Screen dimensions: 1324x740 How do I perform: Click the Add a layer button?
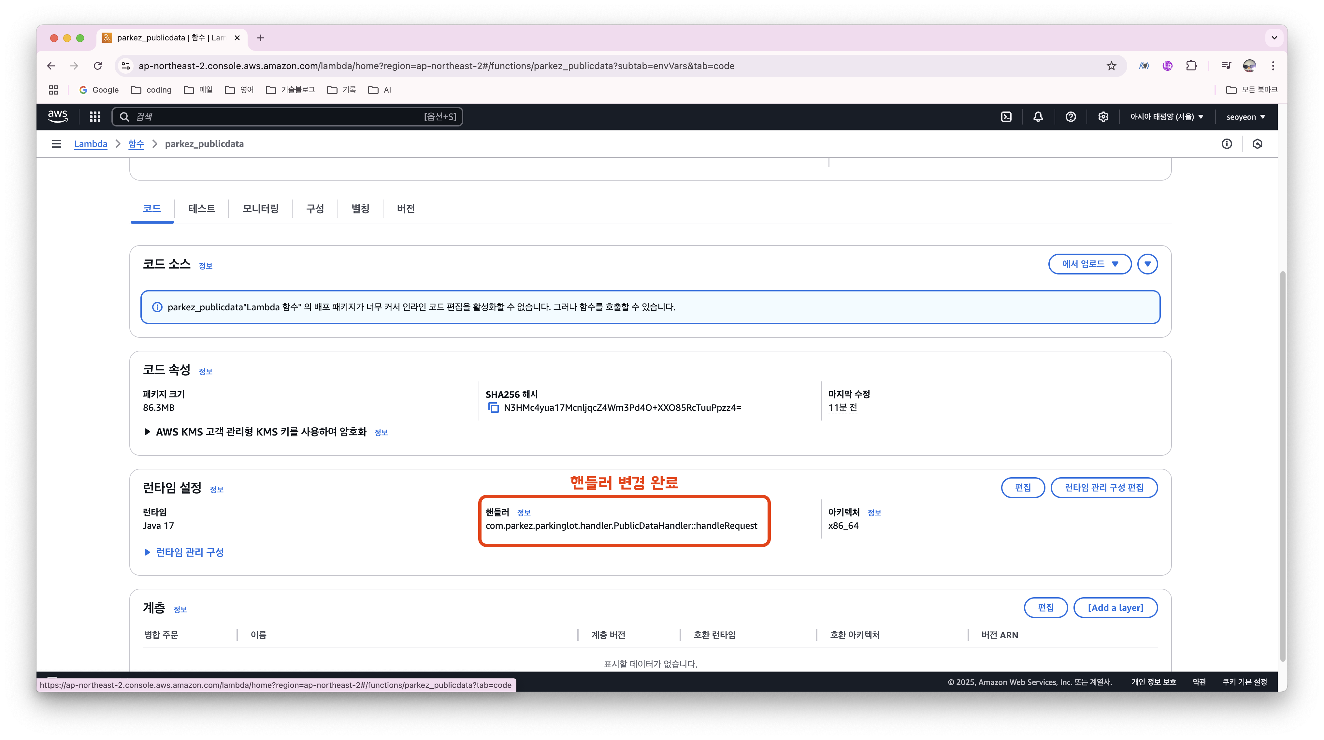click(1115, 608)
